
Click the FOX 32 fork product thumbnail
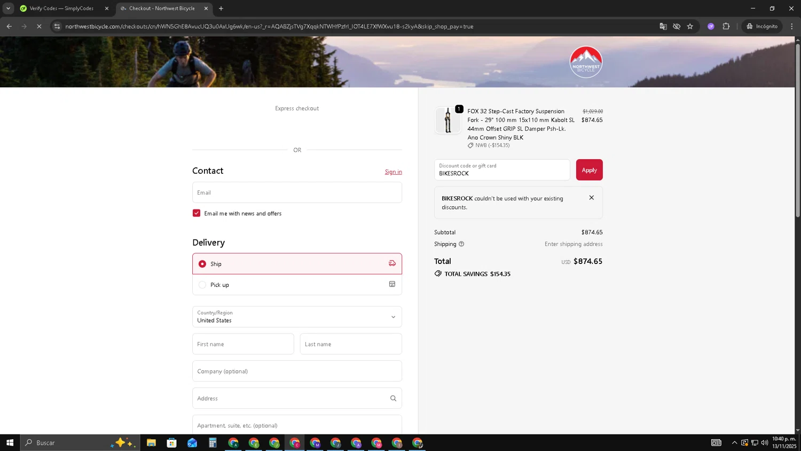click(447, 120)
